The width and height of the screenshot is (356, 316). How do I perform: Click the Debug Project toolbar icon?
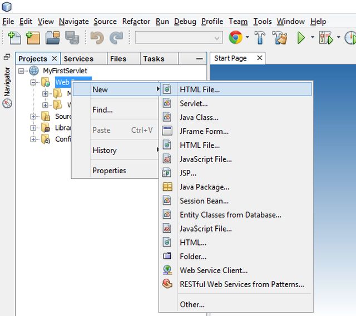pyautogui.click(x=326, y=38)
